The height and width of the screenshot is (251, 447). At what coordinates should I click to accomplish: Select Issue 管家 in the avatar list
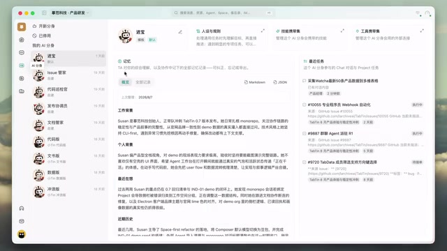(x=68, y=75)
